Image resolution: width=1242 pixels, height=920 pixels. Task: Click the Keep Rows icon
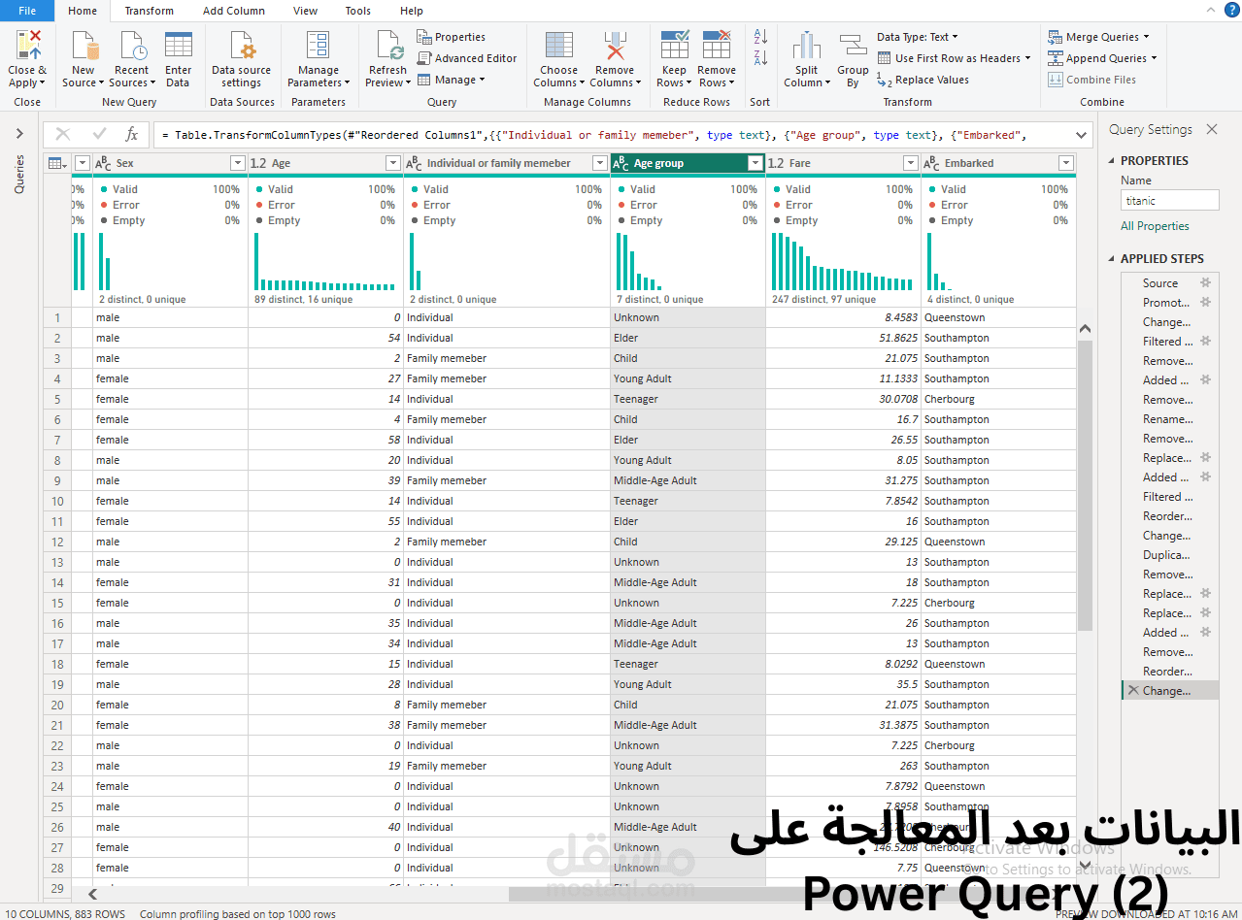click(x=675, y=45)
